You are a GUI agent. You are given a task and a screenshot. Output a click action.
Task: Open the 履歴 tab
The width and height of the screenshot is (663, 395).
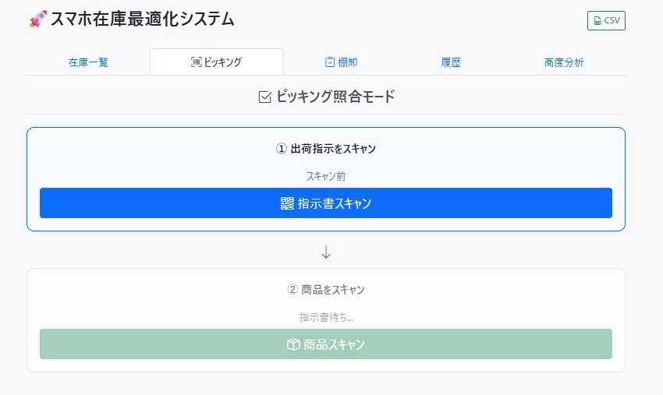(451, 62)
